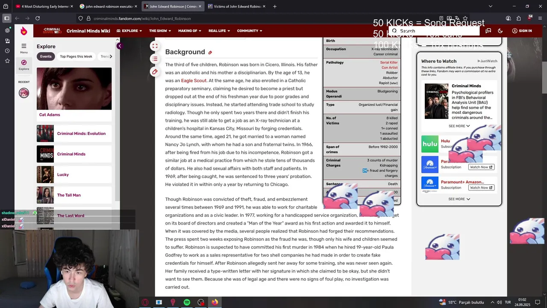Click Watch Now for Paramount+ subscription
This screenshot has height=308, width=547.
click(x=481, y=167)
